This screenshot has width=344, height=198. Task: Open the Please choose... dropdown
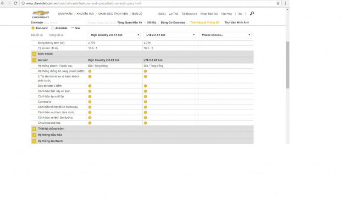(225, 35)
